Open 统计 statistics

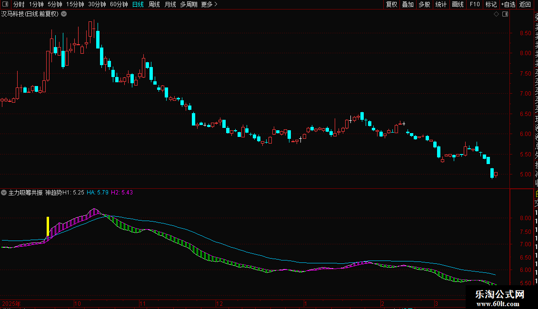coord(441,4)
